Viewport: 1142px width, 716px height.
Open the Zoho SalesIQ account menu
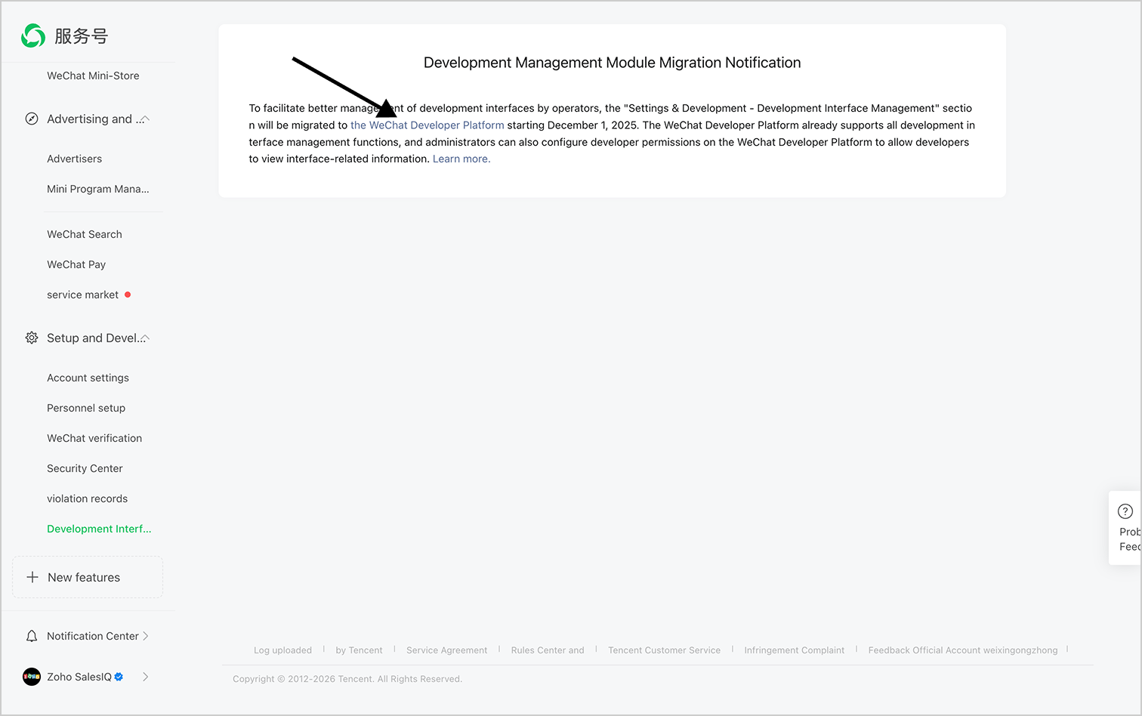(79, 677)
